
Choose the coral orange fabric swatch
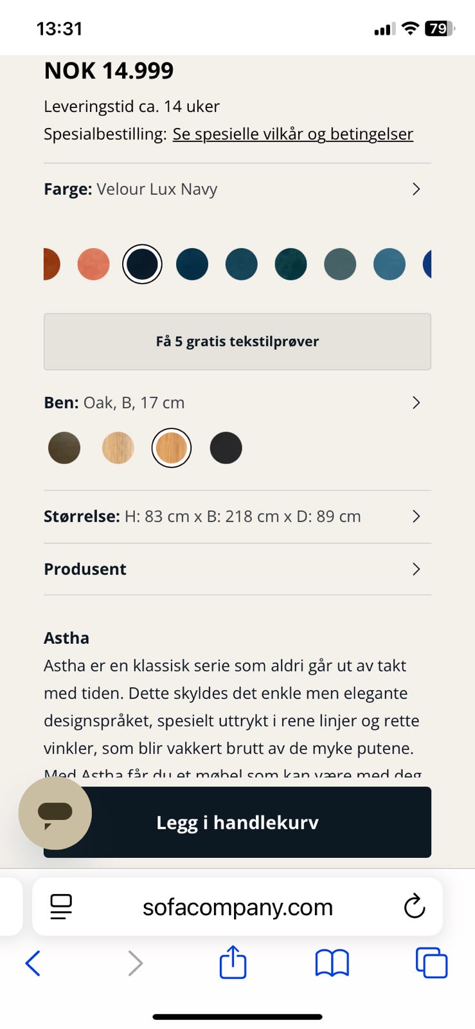[x=93, y=264]
